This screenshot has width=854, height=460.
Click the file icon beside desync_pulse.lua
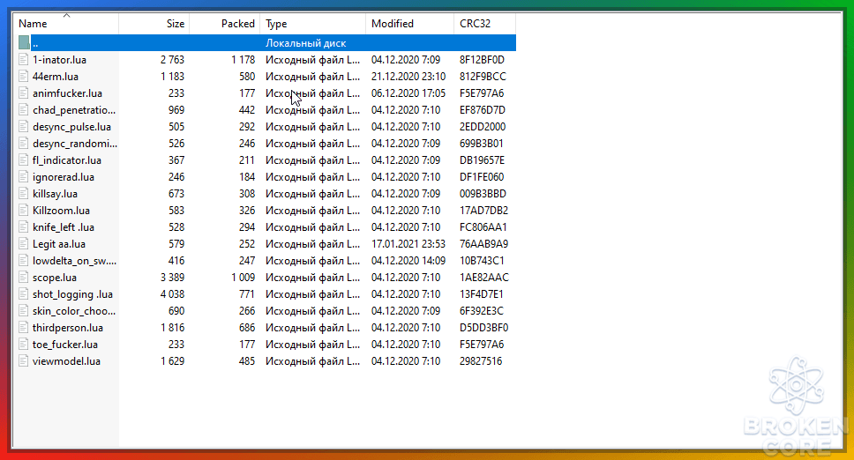click(24, 127)
